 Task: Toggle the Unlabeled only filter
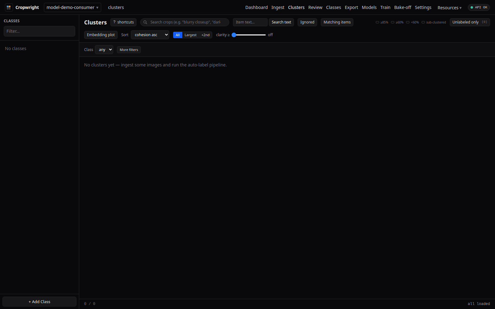470,22
